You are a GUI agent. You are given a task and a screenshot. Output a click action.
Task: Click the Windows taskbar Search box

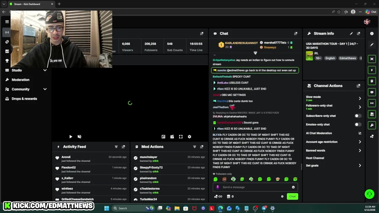tap(133, 208)
